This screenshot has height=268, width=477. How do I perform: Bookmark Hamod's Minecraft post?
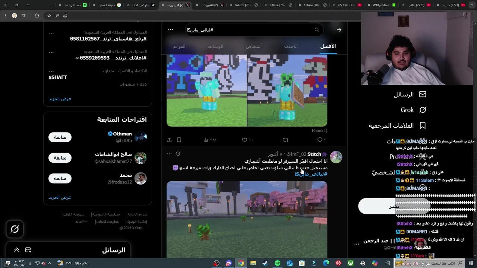coord(179,140)
